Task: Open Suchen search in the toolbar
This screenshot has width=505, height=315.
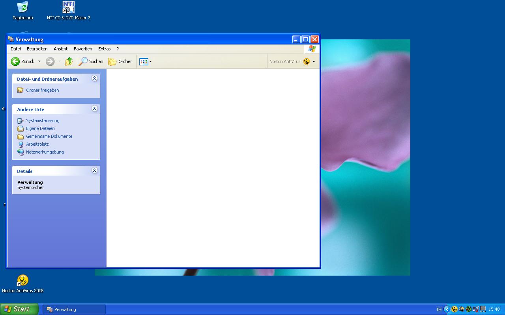Action: tap(91, 61)
